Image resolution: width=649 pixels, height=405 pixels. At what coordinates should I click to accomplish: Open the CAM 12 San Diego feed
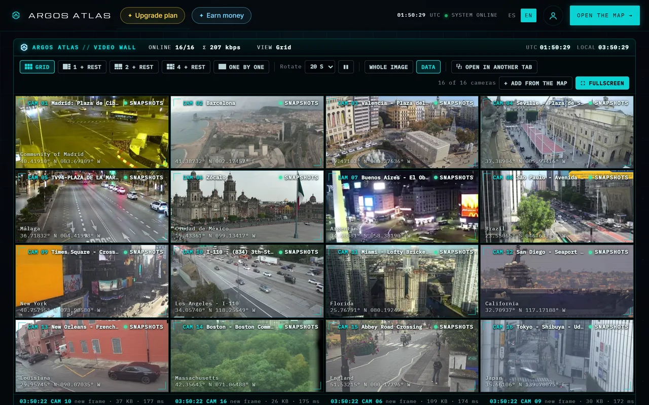pyautogui.click(x=557, y=281)
